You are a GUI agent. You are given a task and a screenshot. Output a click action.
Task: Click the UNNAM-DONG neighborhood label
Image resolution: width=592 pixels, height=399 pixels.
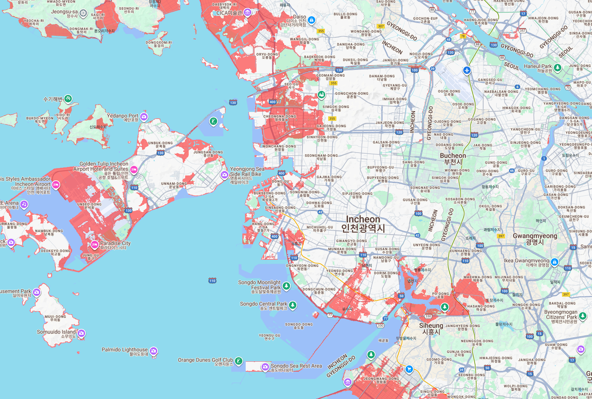click(x=174, y=185)
